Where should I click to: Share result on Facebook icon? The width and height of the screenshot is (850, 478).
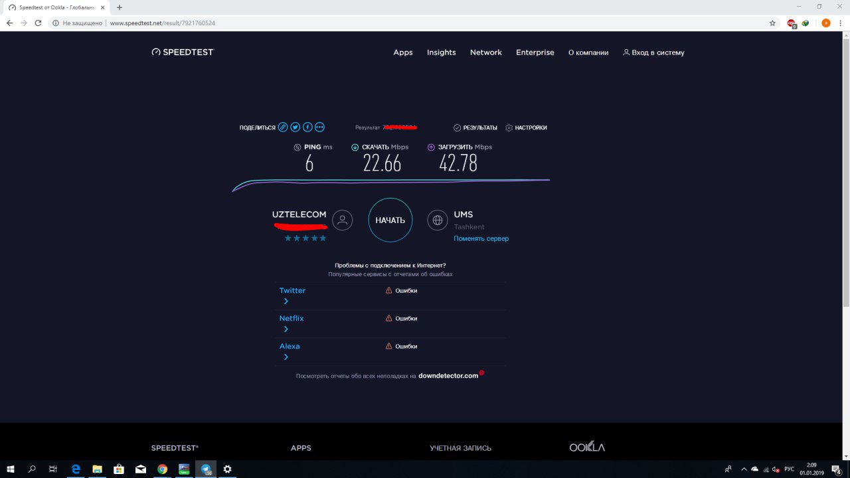[307, 127]
